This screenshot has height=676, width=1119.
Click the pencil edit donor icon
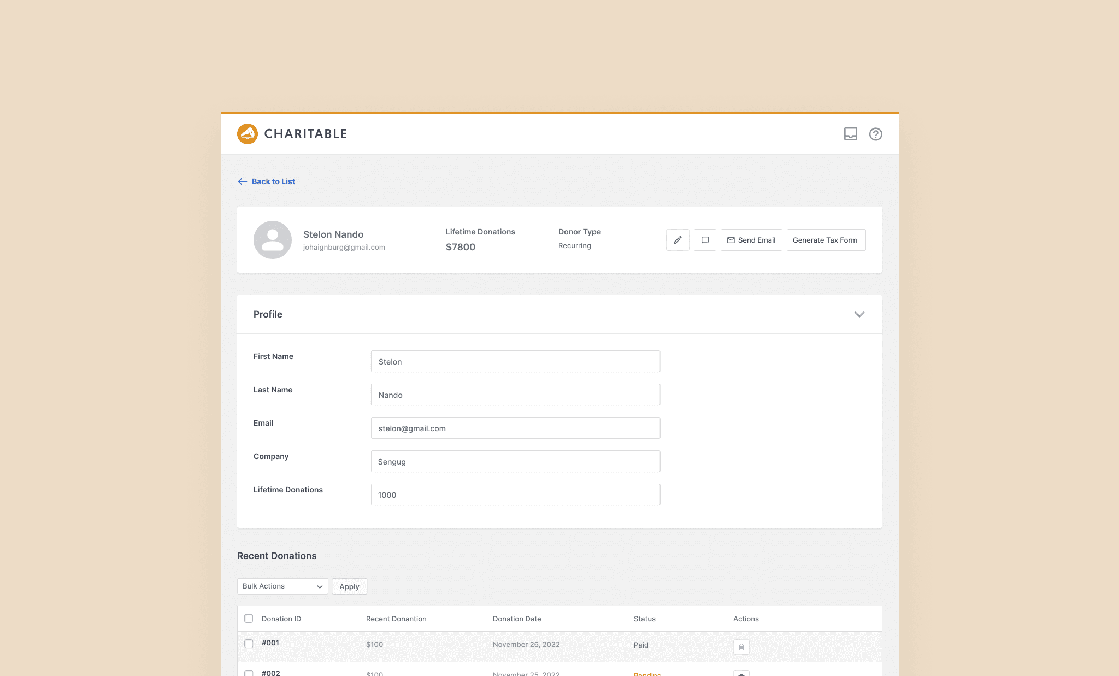pos(678,240)
